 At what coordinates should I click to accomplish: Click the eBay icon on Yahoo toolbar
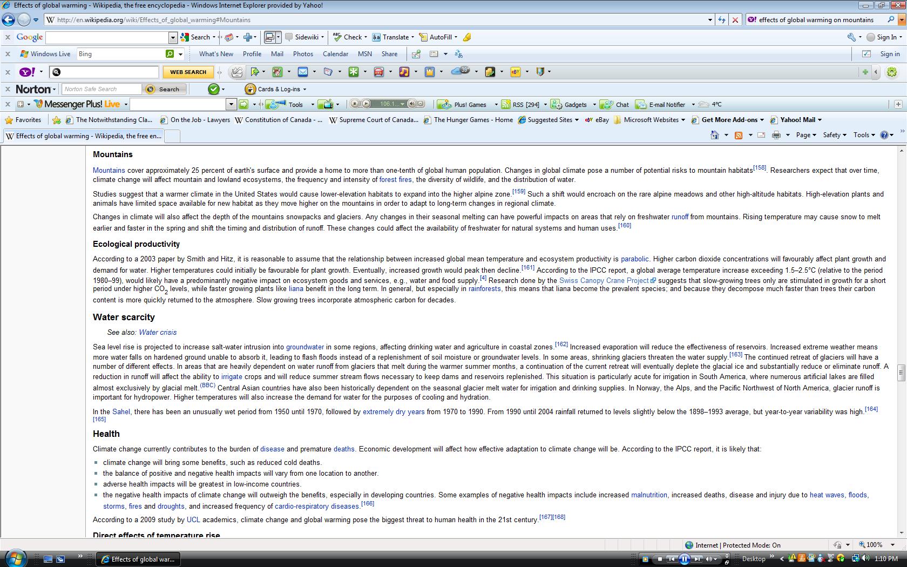pos(516,72)
